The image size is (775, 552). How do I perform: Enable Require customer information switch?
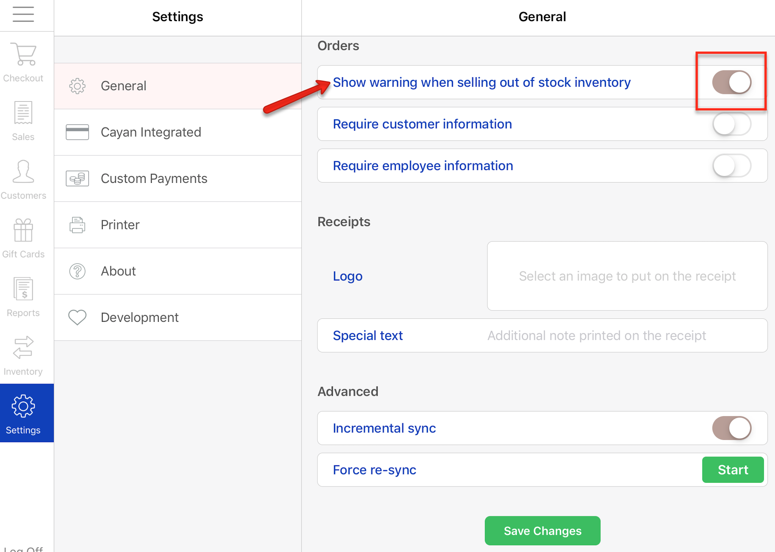click(732, 124)
